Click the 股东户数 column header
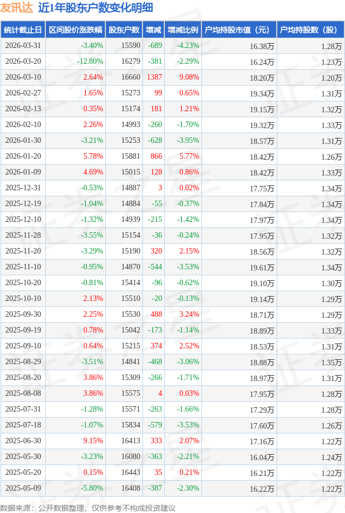 tap(124, 30)
